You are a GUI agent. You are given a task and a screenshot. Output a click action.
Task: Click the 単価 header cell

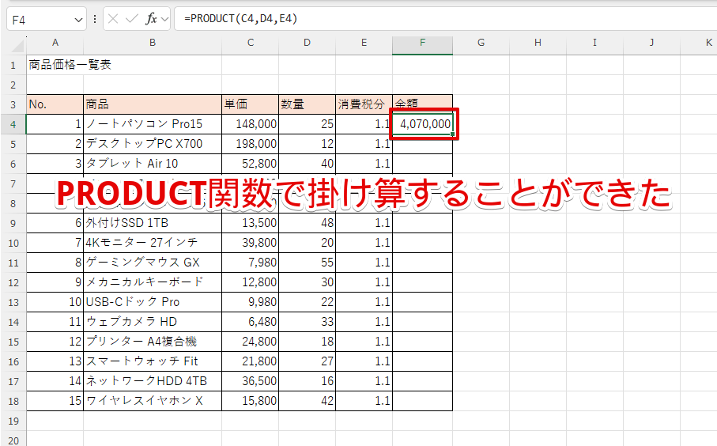250,104
